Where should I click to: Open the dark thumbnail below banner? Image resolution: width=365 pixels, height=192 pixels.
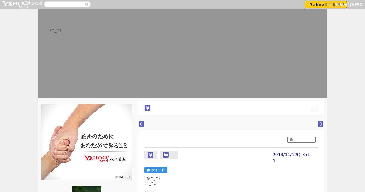[x=87, y=189]
